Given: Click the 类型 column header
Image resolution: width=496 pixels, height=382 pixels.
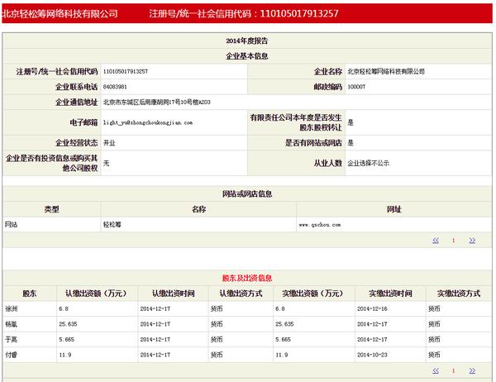Looking at the screenshot, I should coord(51,209).
